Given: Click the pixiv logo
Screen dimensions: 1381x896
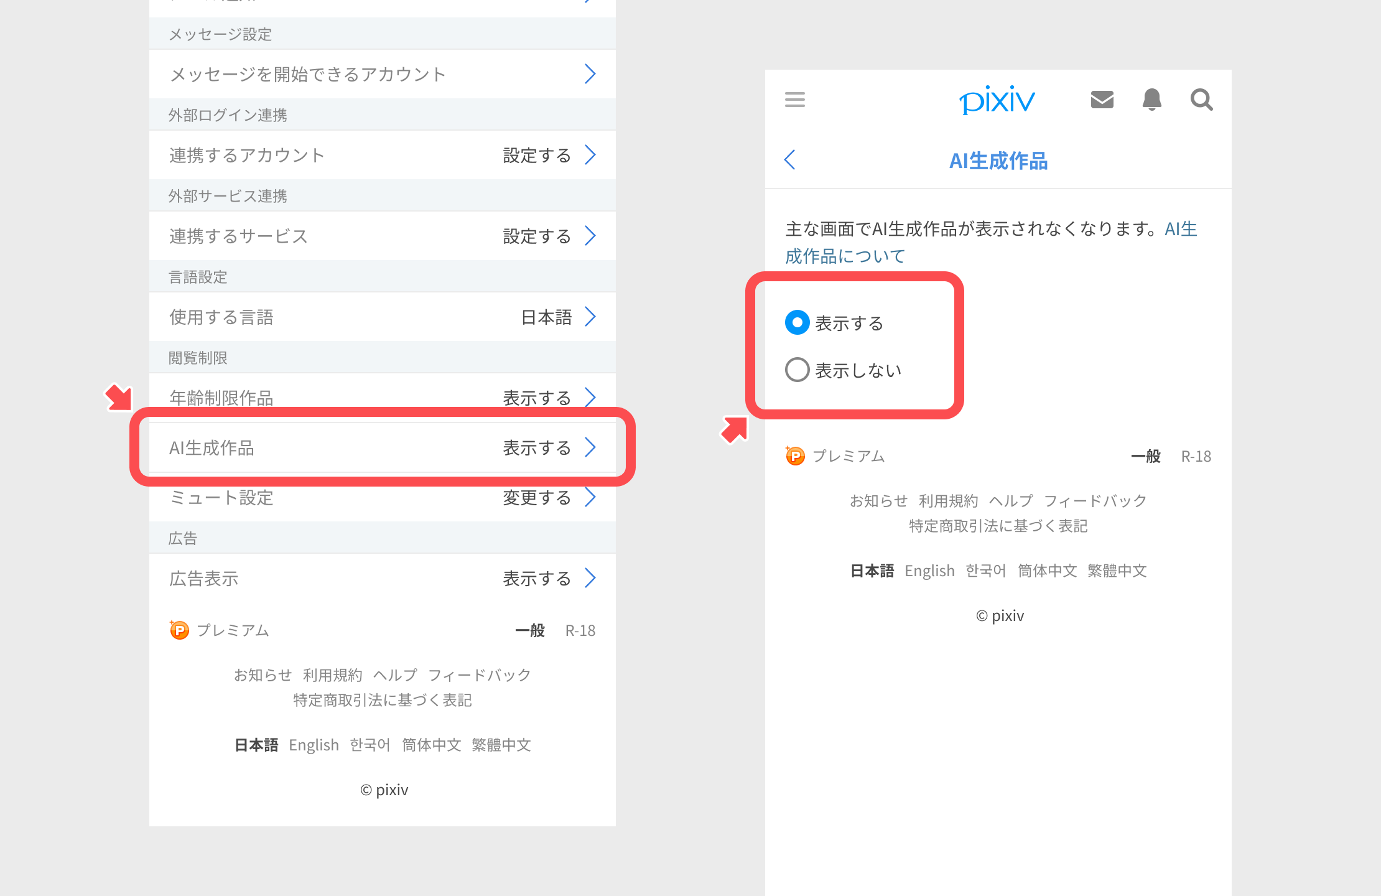Looking at the screenshot, I should click(x=997, y=100).
